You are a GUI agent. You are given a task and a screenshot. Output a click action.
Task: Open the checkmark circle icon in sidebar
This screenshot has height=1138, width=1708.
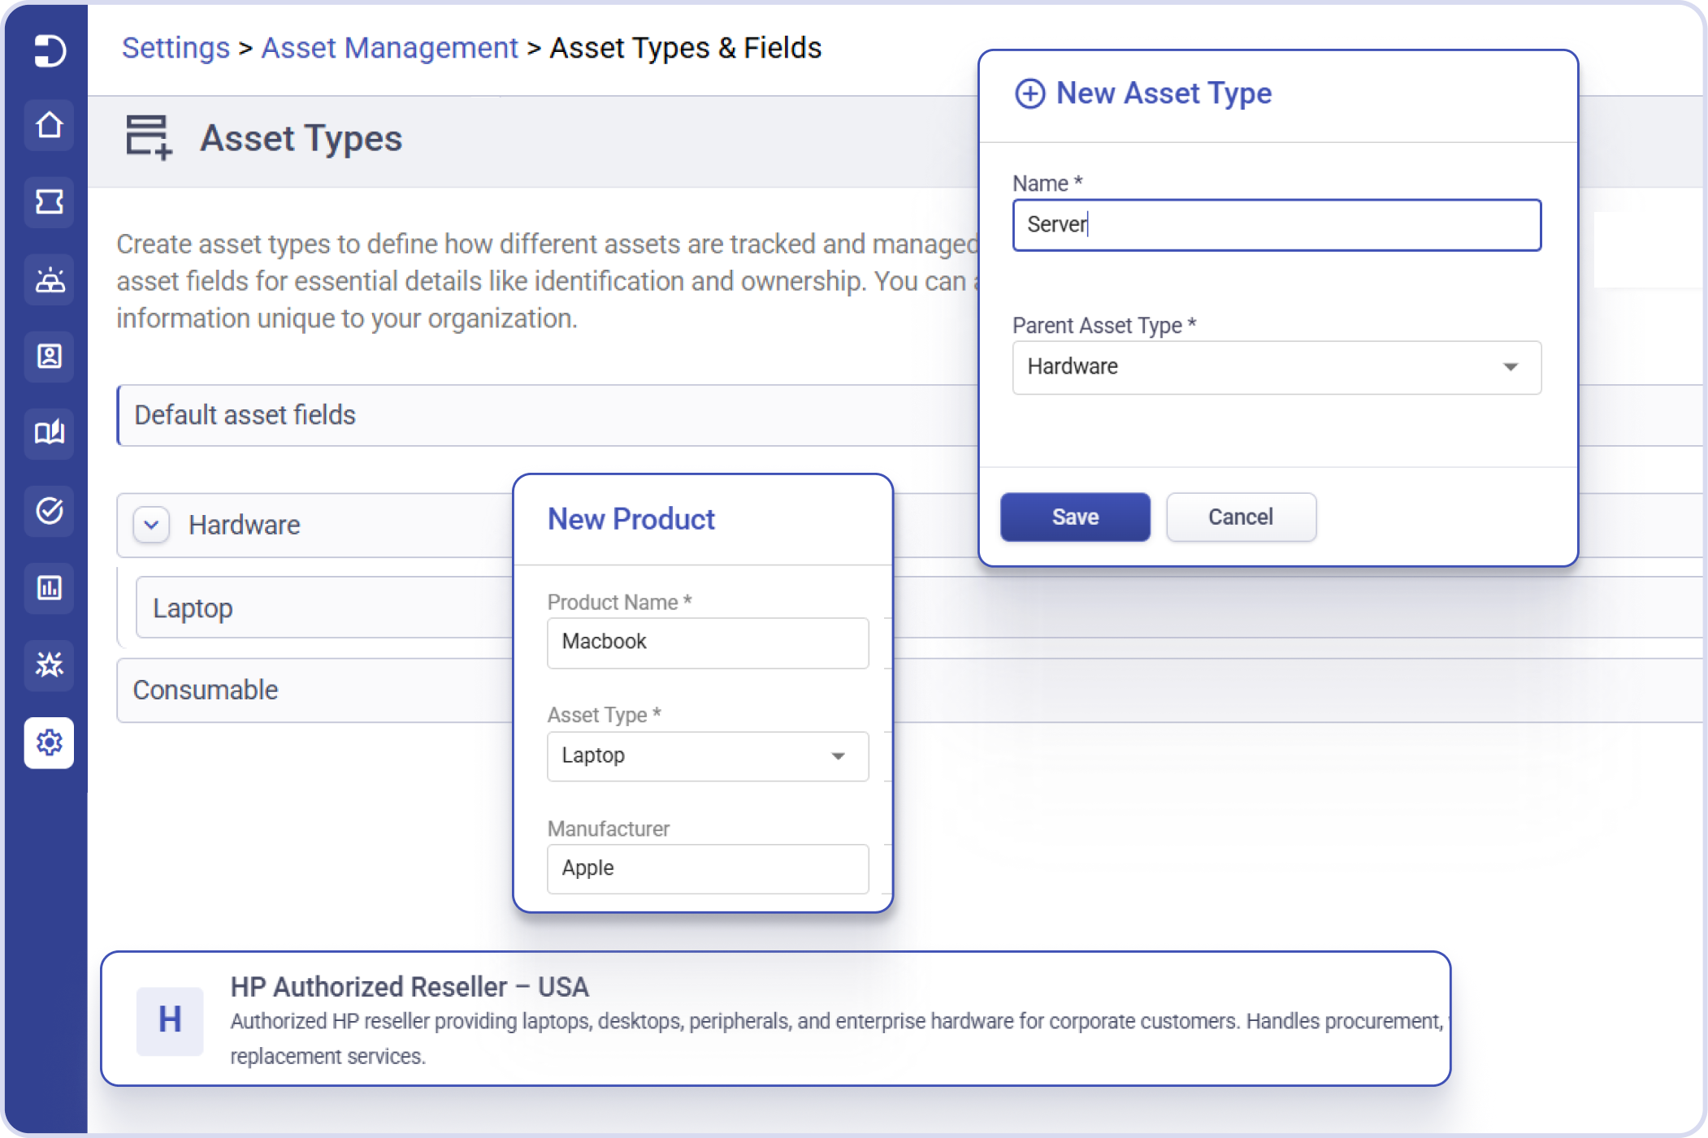pos(50,510)
